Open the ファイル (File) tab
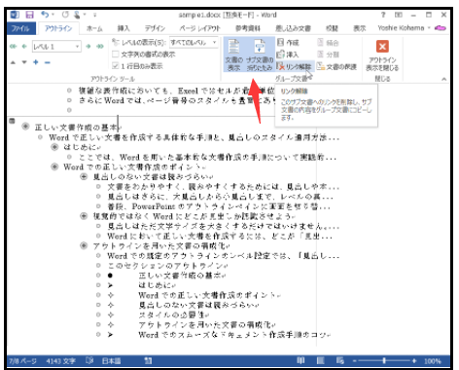Screen dimensions: 459x370 tap(20, 28)
